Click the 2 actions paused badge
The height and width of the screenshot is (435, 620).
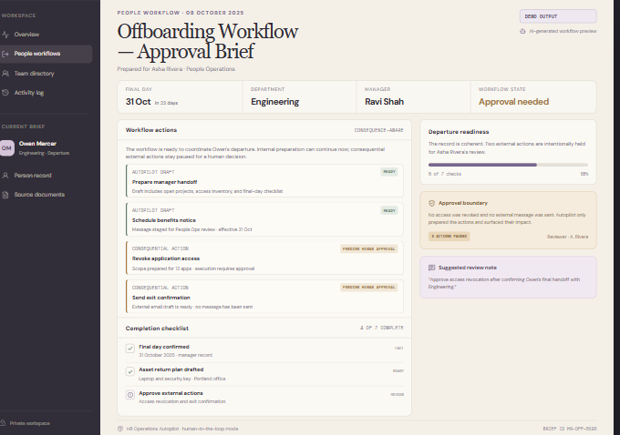tap(449, 236)
